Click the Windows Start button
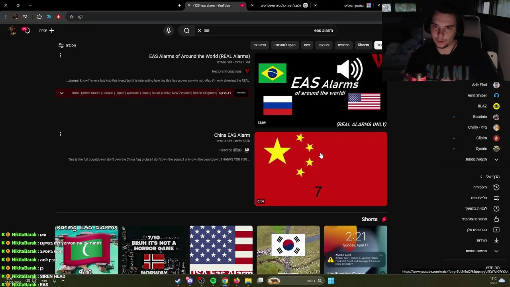510x287 pixels. (x=331, y=281)
